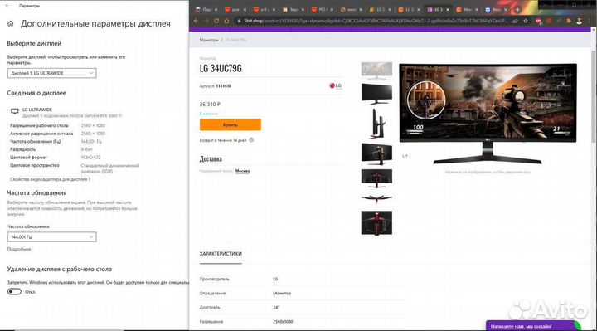Enlarge the main LG monitor product image

(x=488, y=114)
